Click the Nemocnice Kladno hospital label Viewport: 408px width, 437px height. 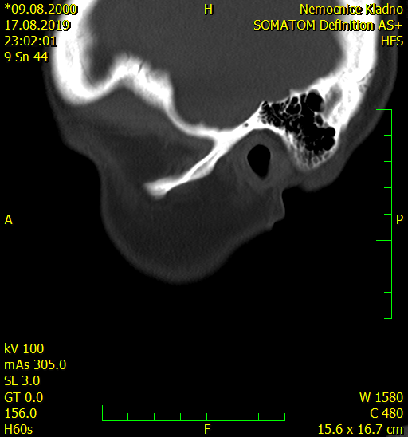pyautogui.click(x=351, y=10)
